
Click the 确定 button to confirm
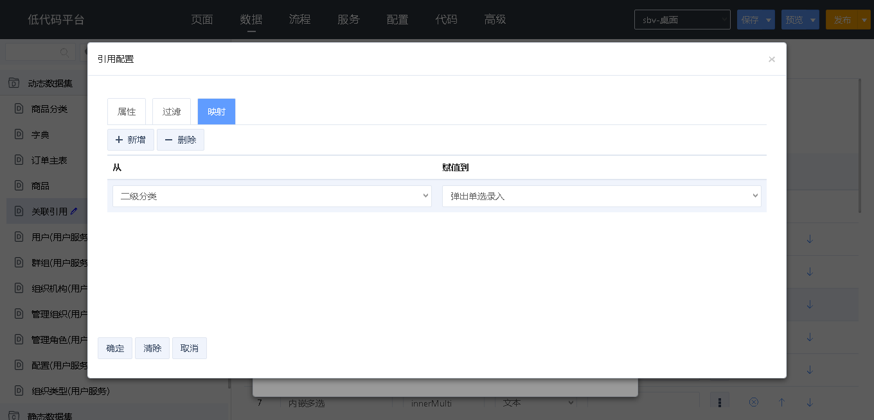click(115, 348)
